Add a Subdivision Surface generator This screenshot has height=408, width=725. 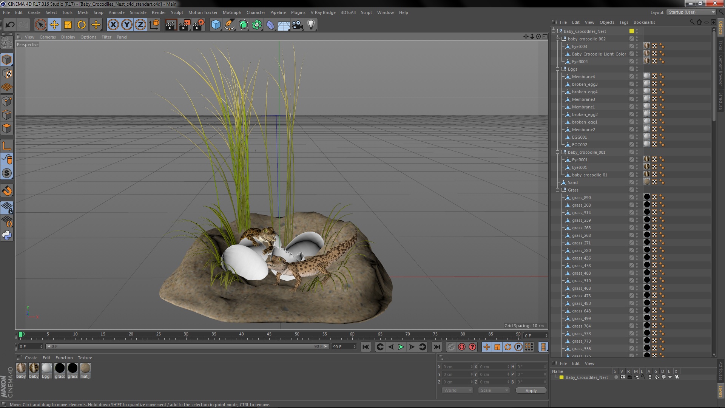click(243, 25)
